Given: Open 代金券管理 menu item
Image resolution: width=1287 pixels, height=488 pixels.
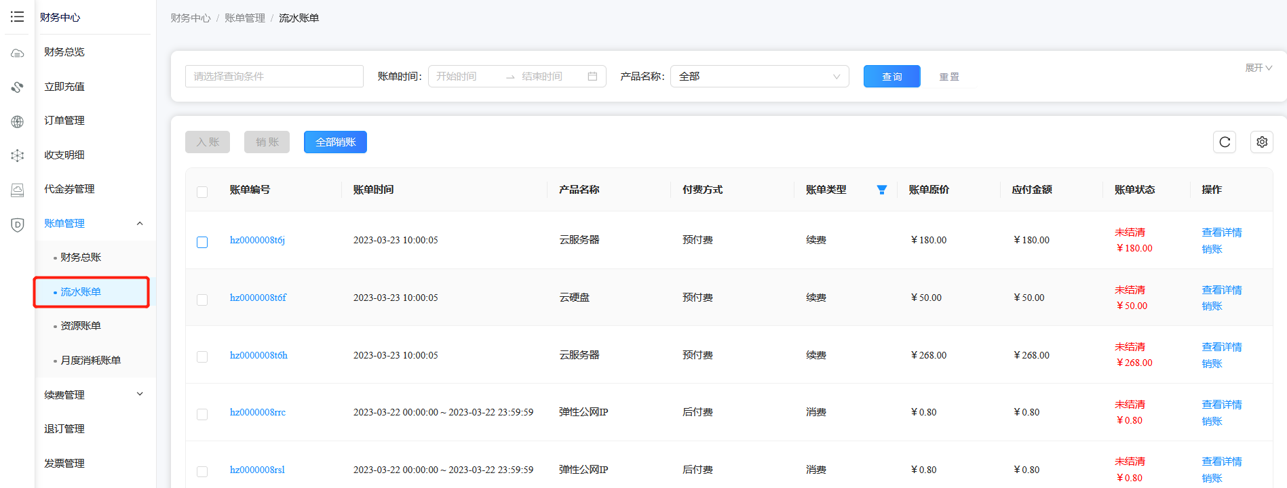Looking at the screenshot, I should [69, 189].
